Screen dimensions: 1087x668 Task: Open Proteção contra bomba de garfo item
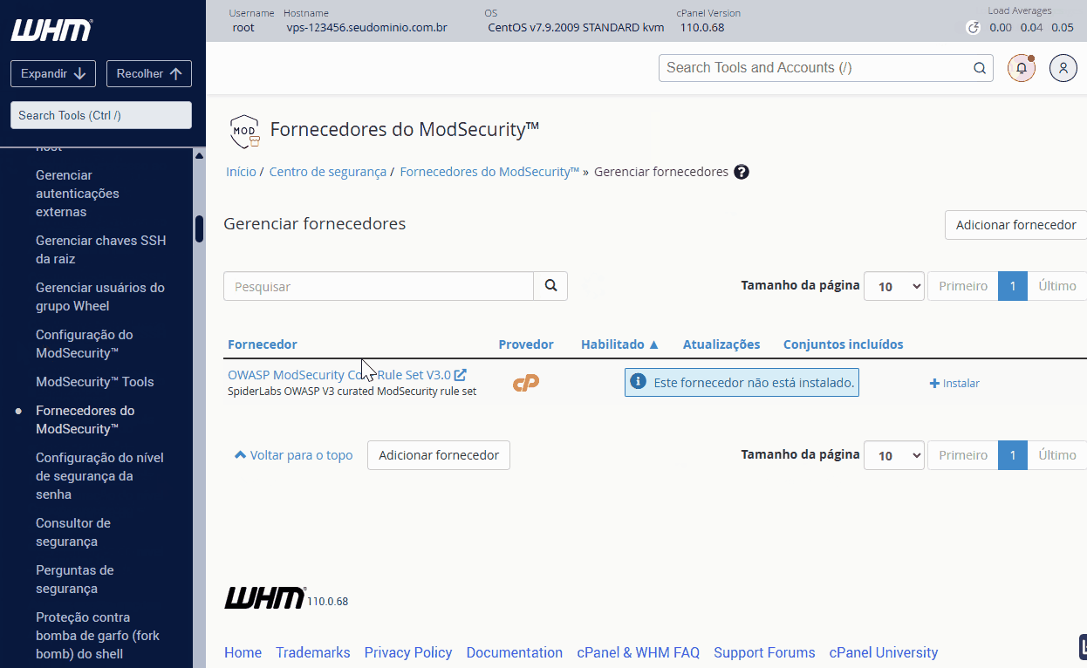pyautogui.click(x=98, y=636)
